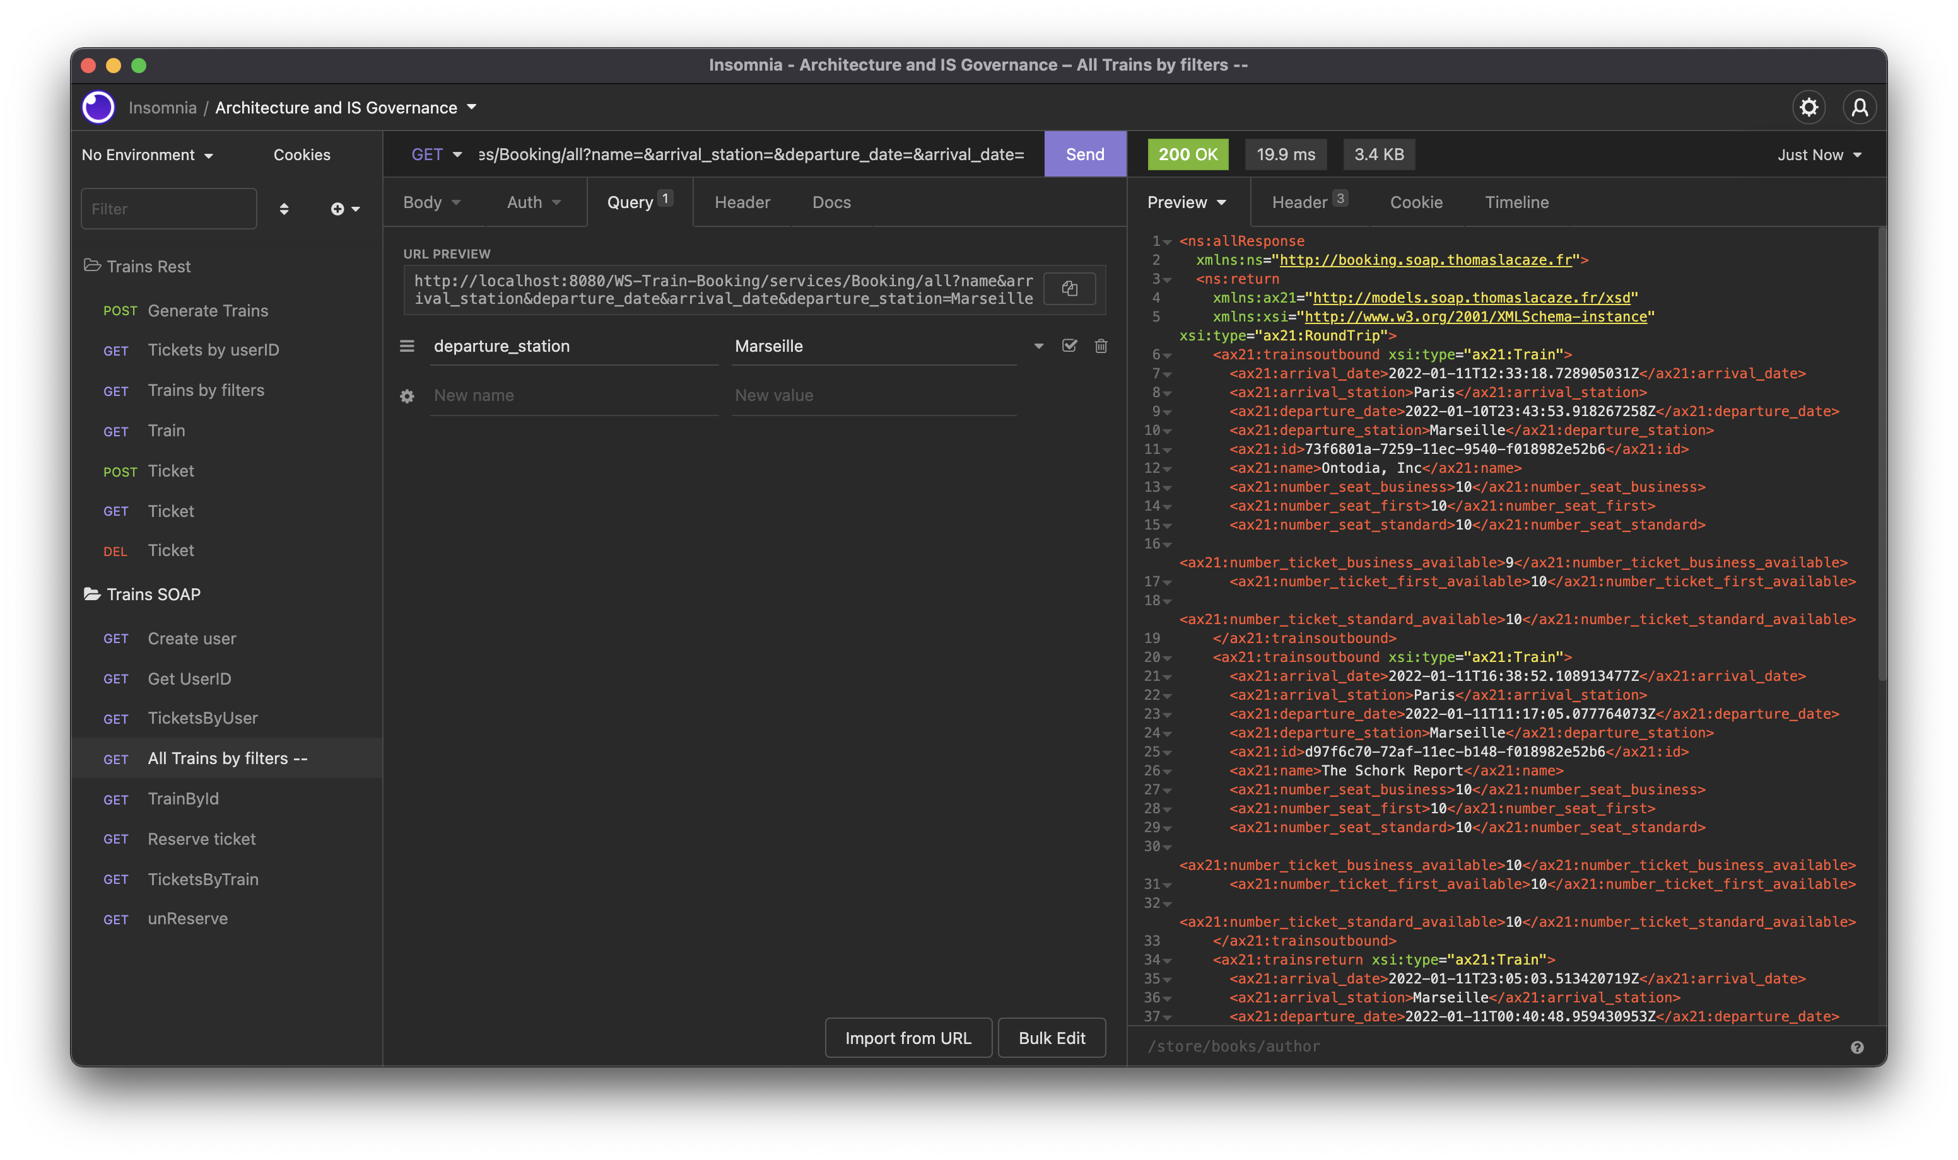Open the response Header tab
Screen dimensions: 1958x1160
tap(1308, 202)
